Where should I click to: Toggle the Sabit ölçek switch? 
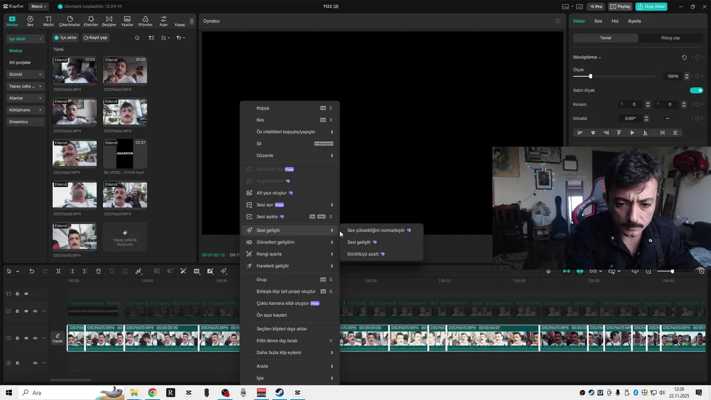(x=697, y=90)
